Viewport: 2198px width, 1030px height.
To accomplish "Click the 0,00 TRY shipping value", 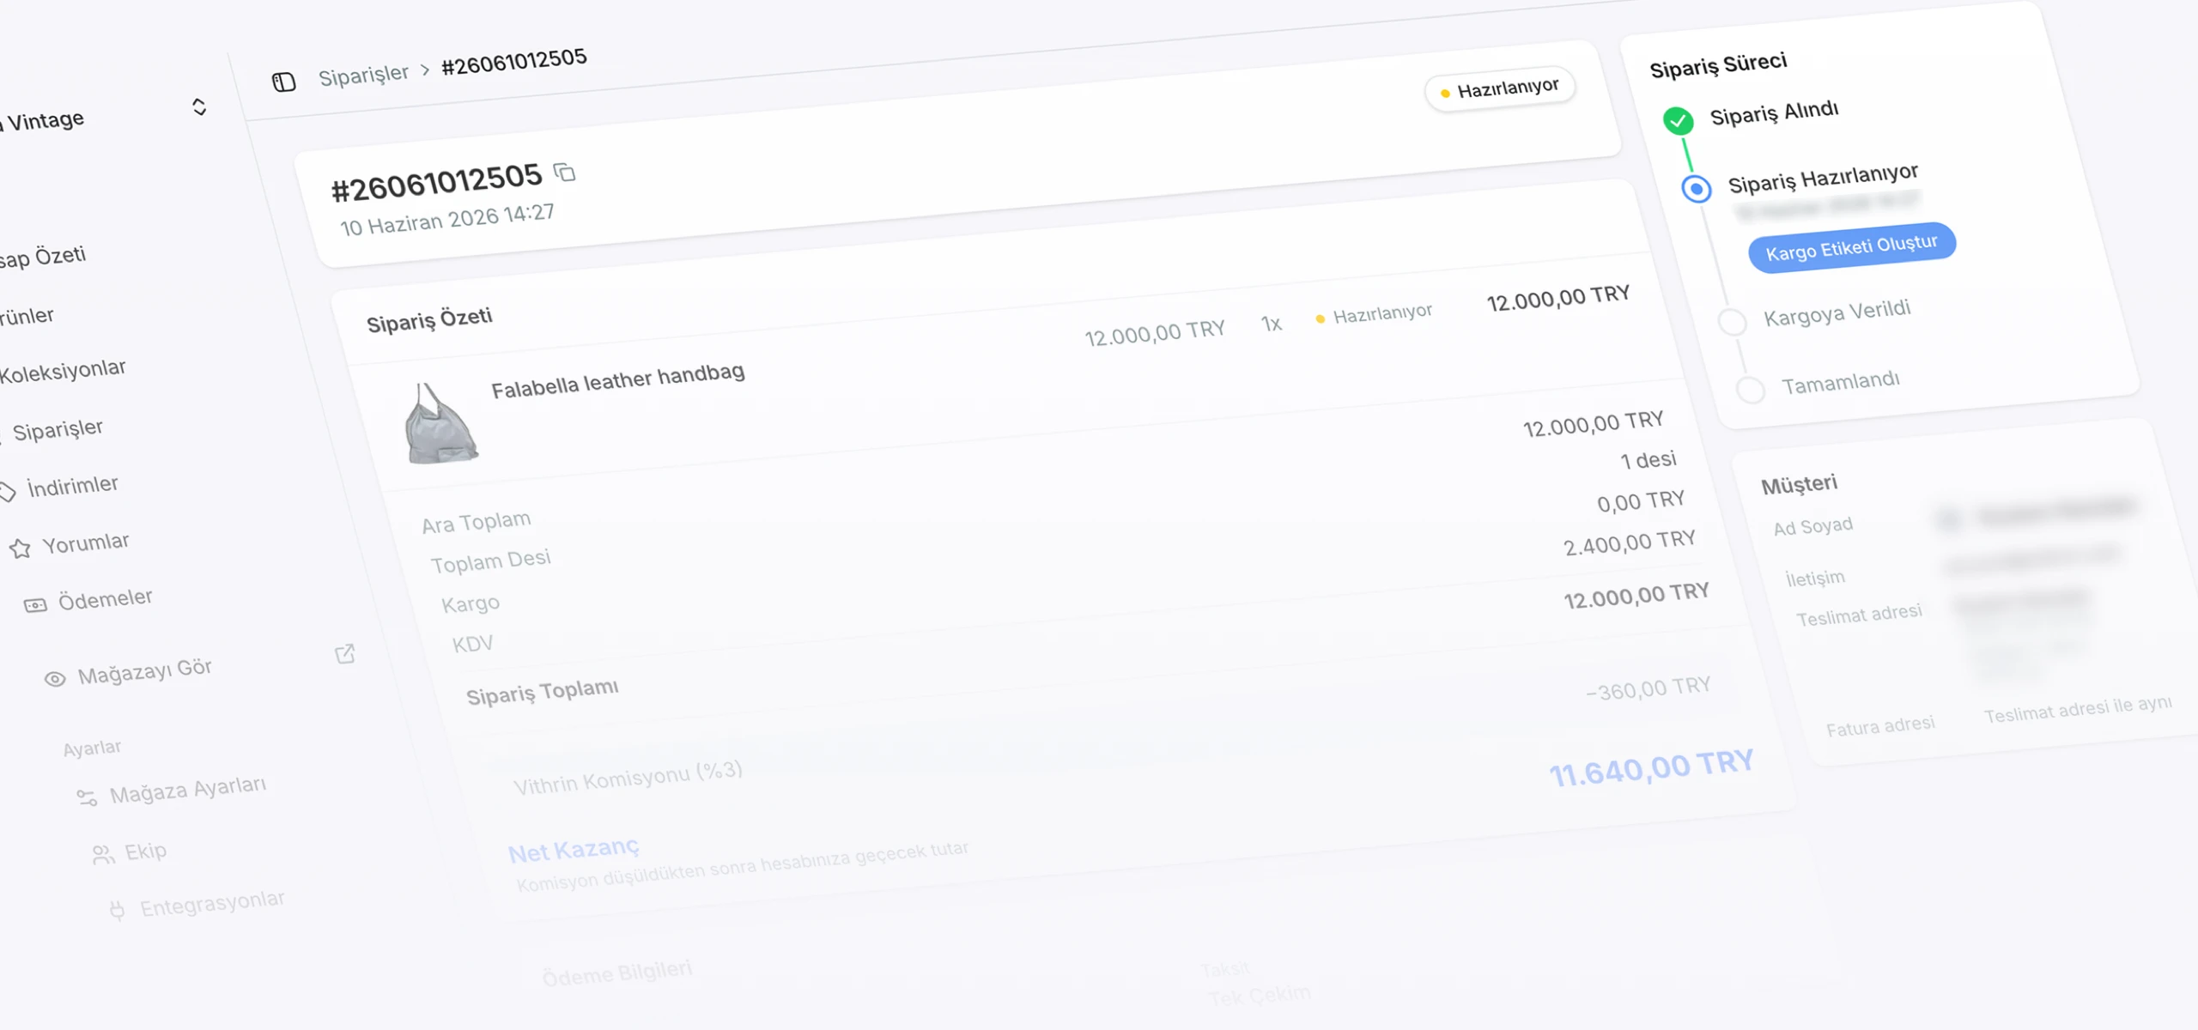I will (x=1641, y=500).
